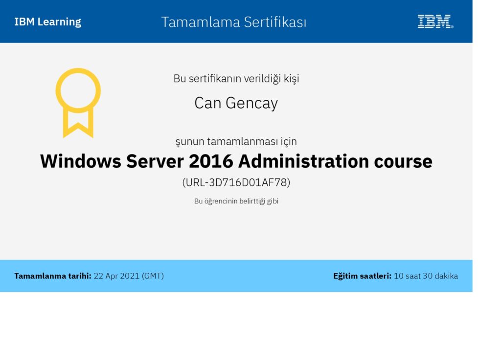Click the certificate ID URL-3D716D01AF78
The width and height of the screenshot is (501, 354).
coord(236,182)
